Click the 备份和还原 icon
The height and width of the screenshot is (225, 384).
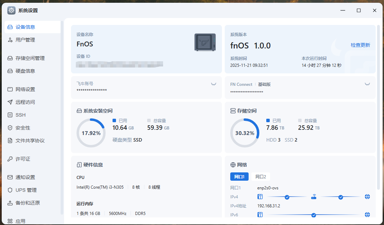coord(10,203)
